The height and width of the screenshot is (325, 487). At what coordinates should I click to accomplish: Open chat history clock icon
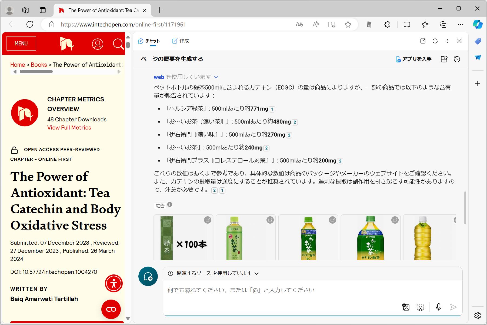click(x=457, y=59)
